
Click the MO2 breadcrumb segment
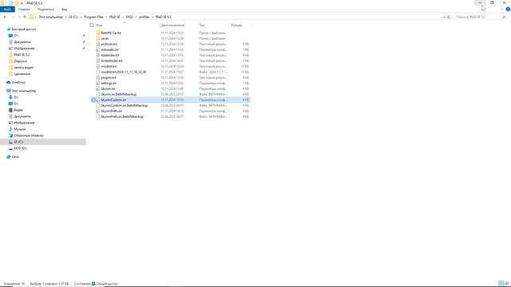coord(129,17)
